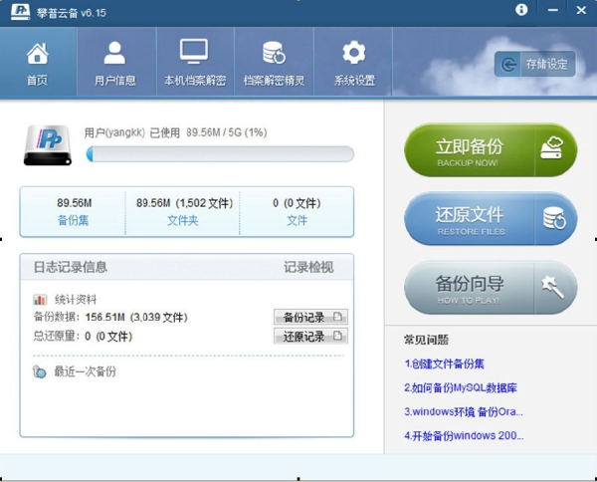The image size is (597, 482).
Task: Select the 文件夹 folder stat
Action: [181, 212]
